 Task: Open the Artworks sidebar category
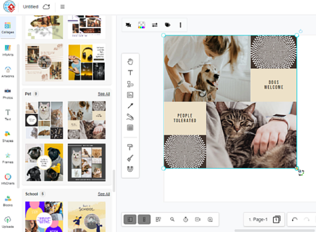click(8, 72)
